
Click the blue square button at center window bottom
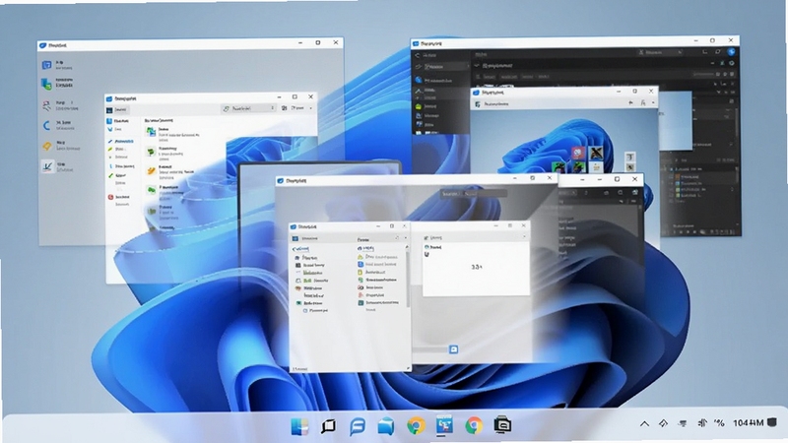[x=453, y=349]
